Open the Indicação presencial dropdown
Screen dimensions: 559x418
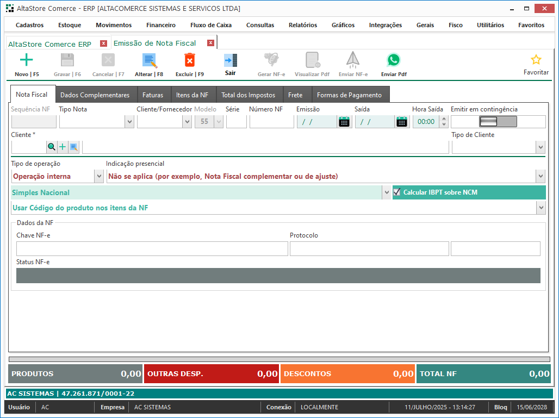(541, 177)
